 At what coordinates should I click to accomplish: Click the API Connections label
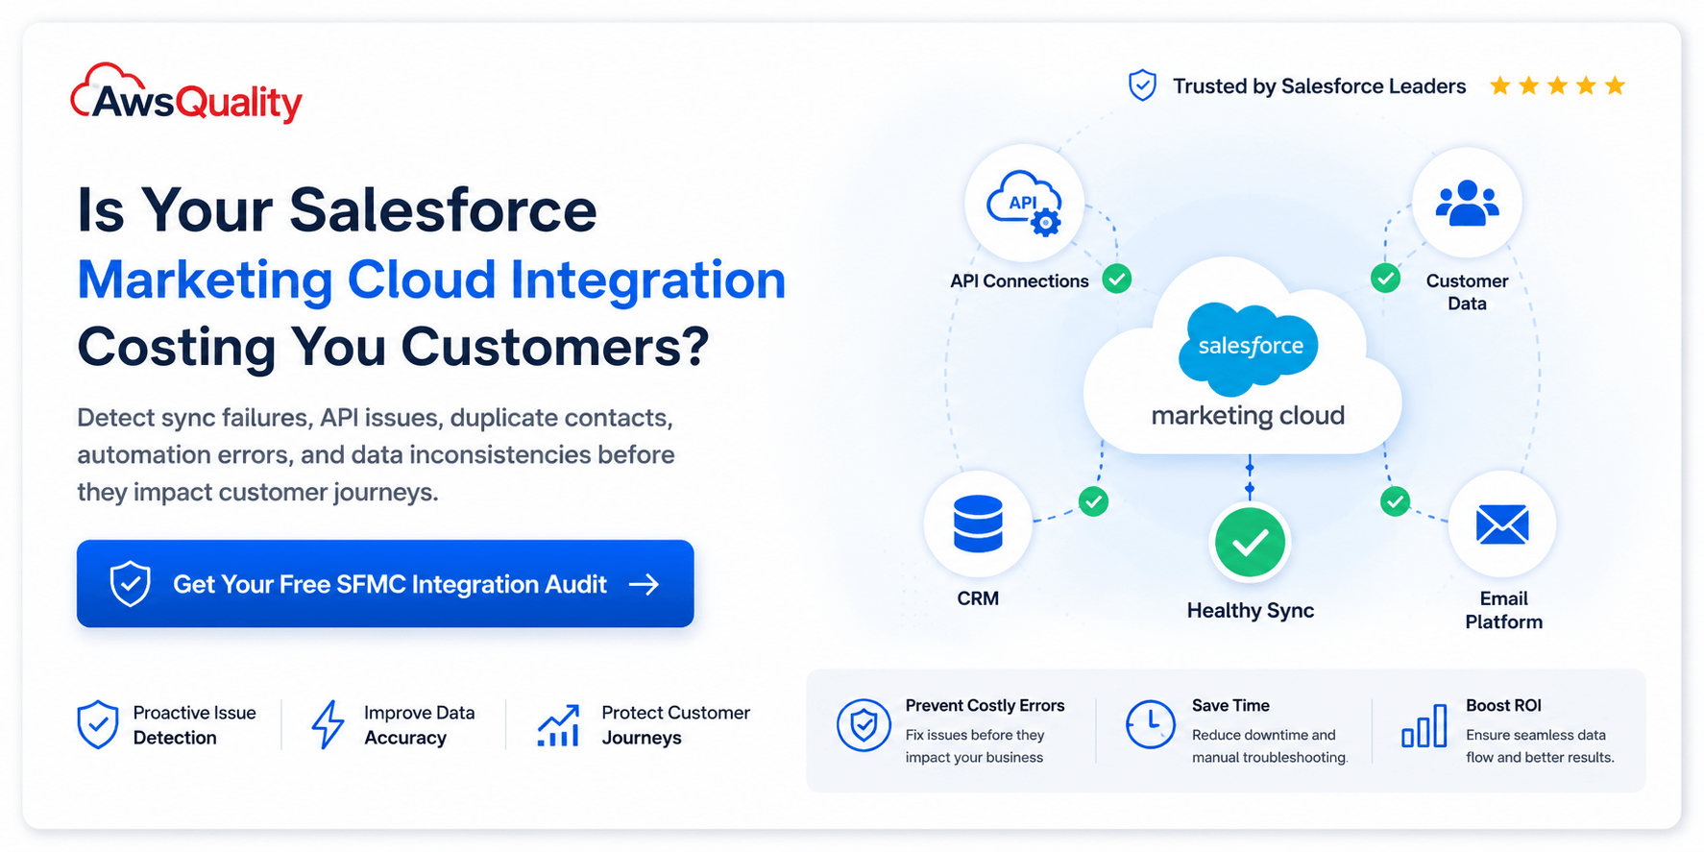point(1019,281)
